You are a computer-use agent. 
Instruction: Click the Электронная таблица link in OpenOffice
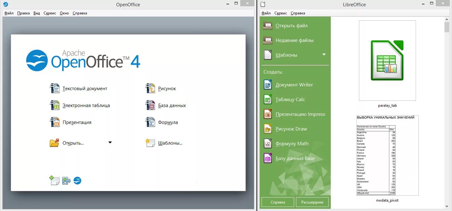86,105
